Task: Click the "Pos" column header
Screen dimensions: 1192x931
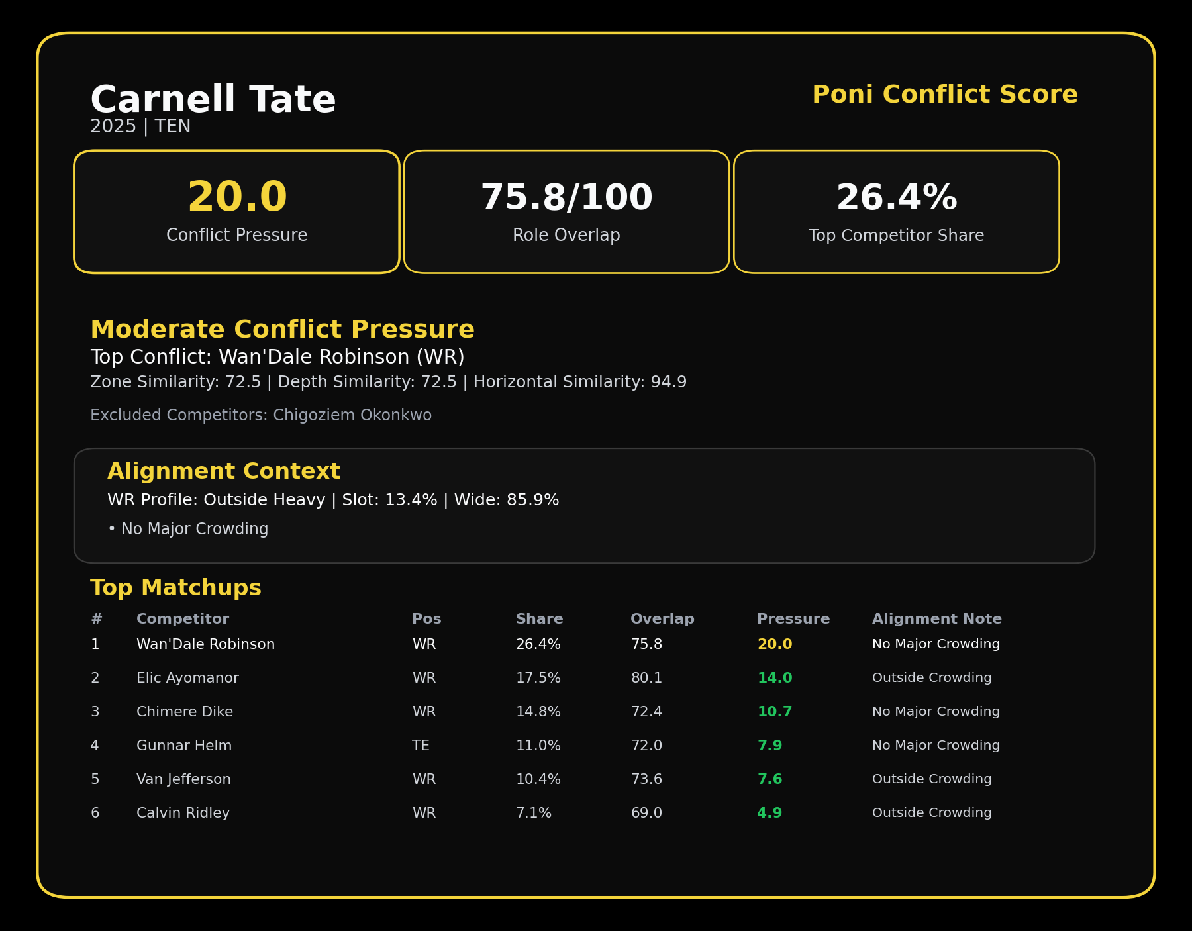Action: coord(426,619)
